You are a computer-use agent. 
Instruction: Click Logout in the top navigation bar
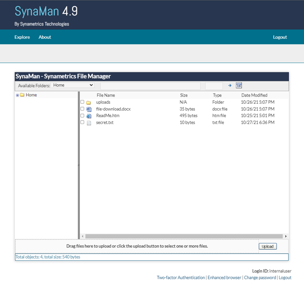point(280,37)
